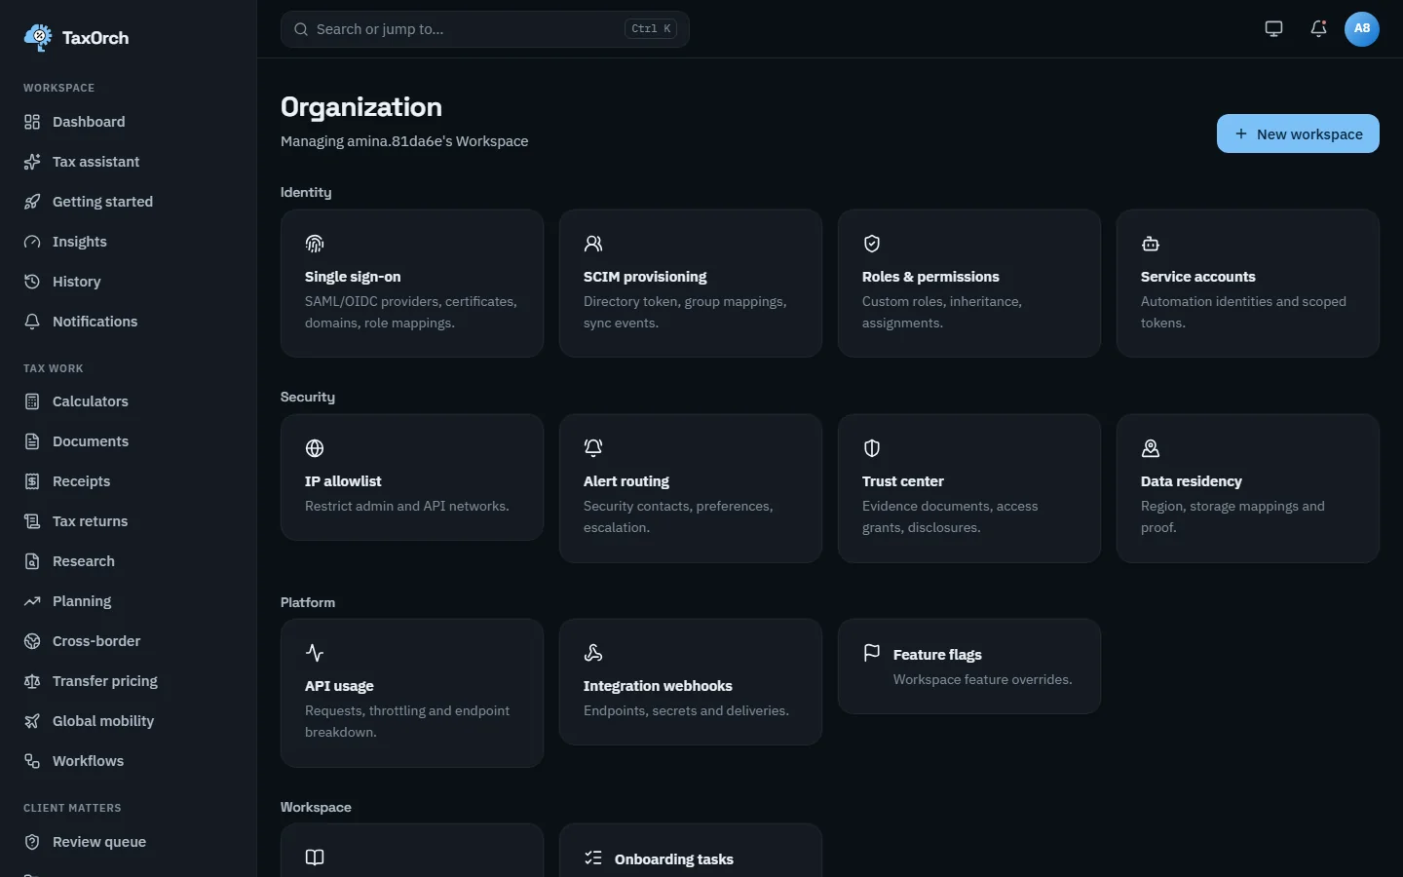
Task: Click the Roles & permissions shield icon
Action: pos(872,244)
